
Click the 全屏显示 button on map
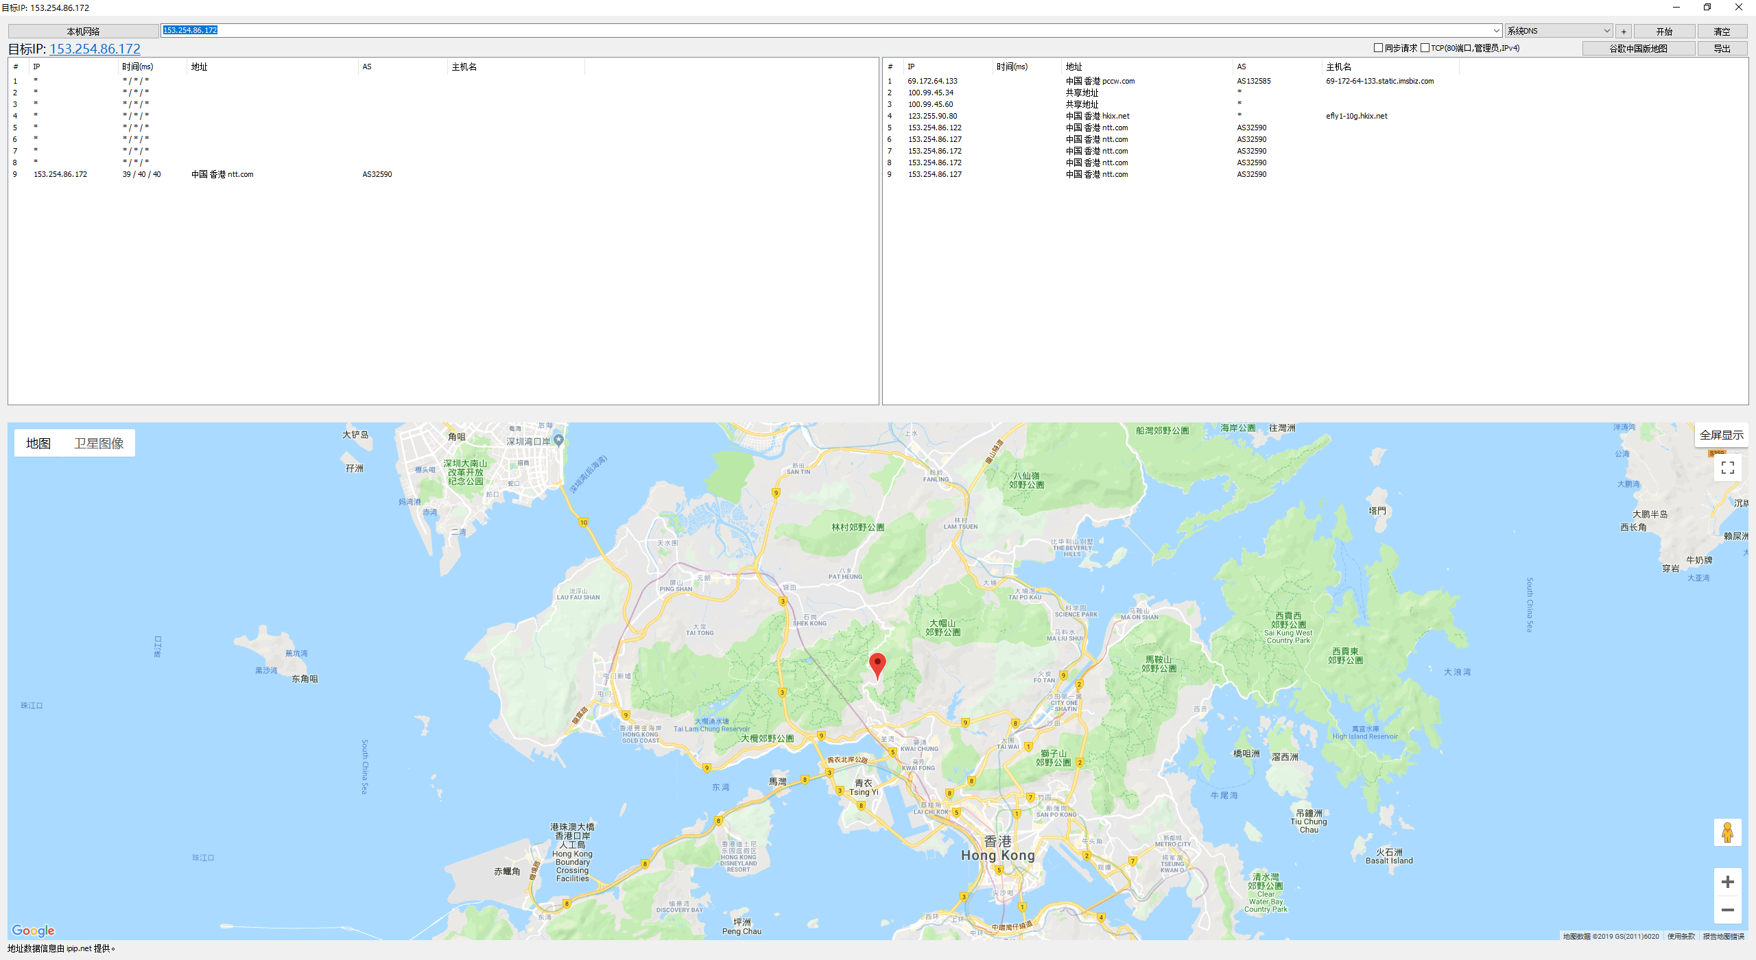1721,435
